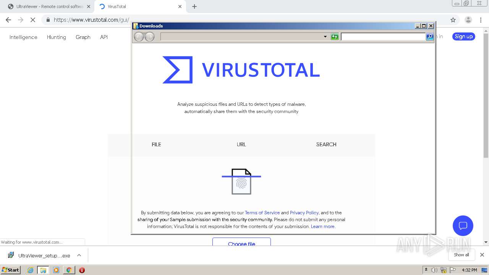Open a new browser tab

194,6
